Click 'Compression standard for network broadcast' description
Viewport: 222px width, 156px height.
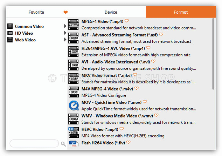[x=139, y=28]
